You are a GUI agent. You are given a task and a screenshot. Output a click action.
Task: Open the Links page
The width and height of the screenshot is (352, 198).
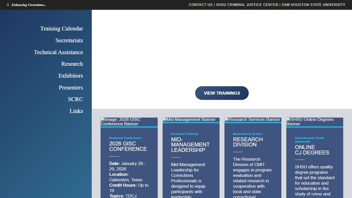pyautogui.click(x=76, y=111)
